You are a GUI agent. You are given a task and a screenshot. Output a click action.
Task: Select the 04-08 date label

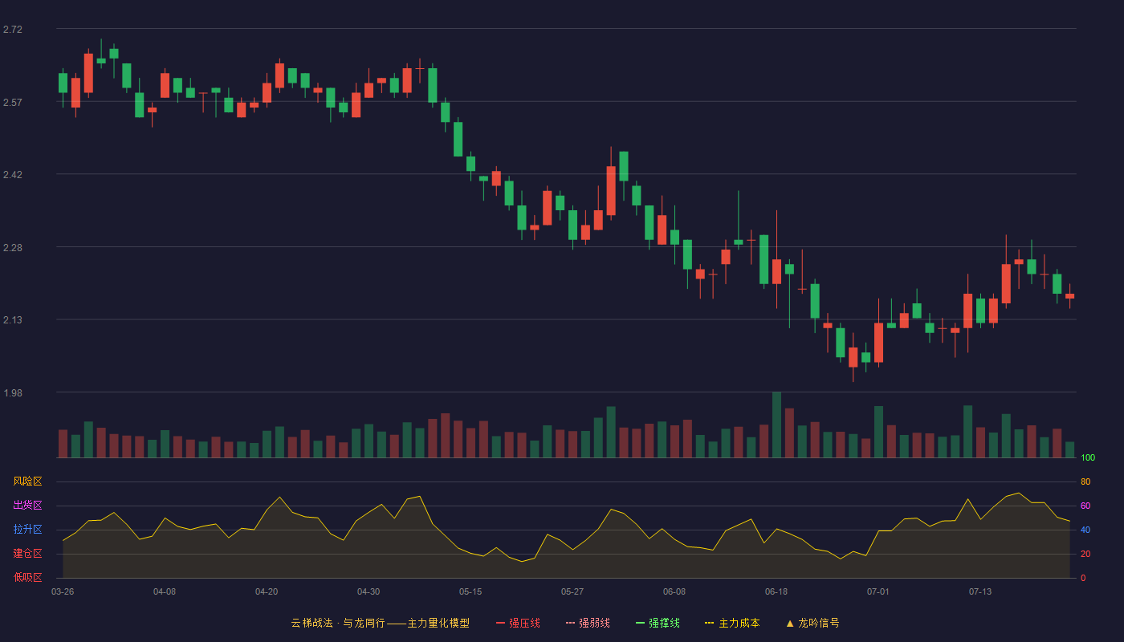(x=165, y=591)
